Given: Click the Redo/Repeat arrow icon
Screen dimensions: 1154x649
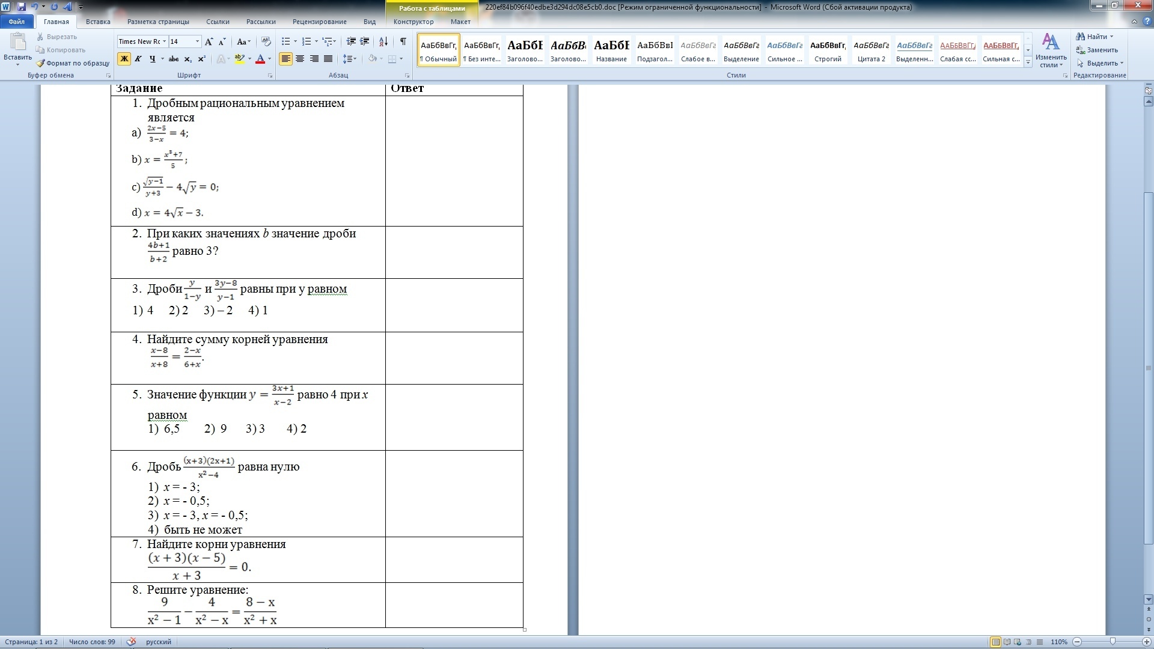Looking at the screenshot, I should point(55,7).
